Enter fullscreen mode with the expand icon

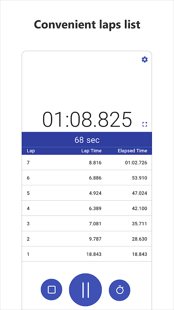[145, 124]
